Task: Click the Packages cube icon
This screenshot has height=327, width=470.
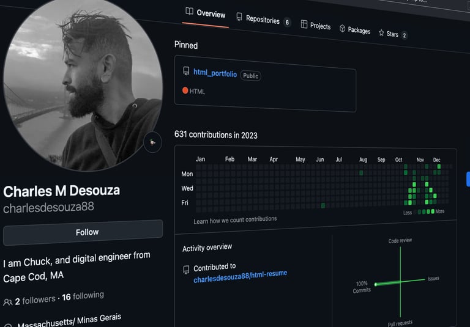Action: pyautogui.click(x=342, y=29)
